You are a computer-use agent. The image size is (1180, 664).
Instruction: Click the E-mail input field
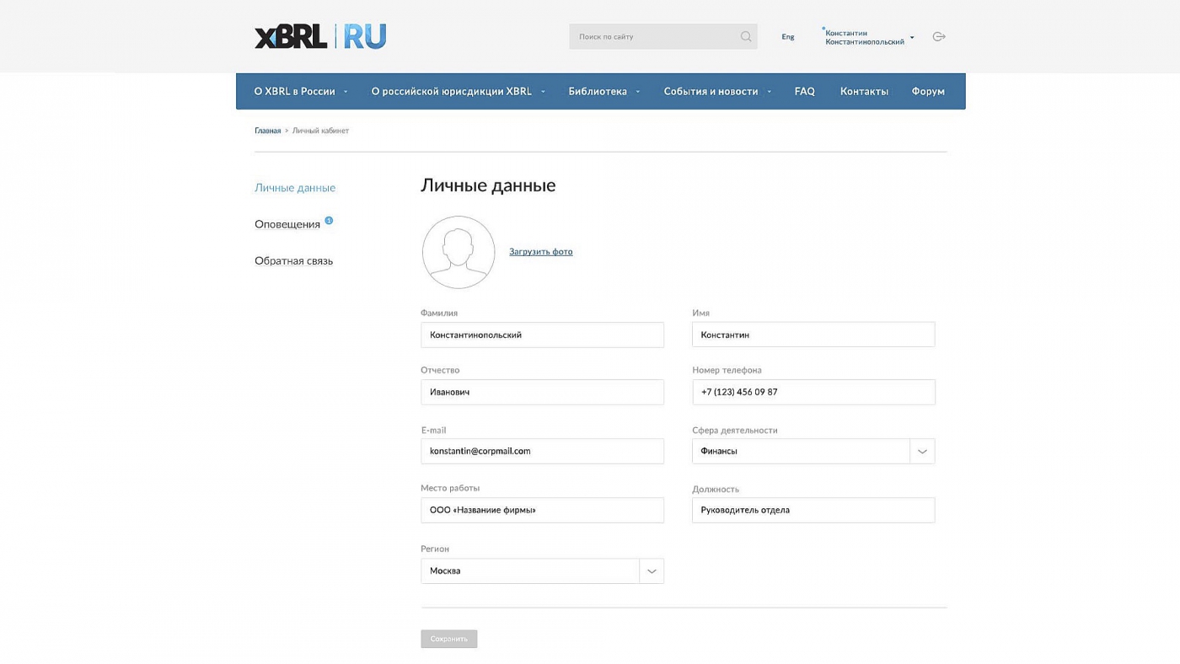point(542,451)
